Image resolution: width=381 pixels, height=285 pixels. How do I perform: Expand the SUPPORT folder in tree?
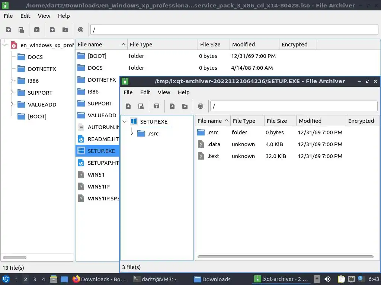click(12, 92)
